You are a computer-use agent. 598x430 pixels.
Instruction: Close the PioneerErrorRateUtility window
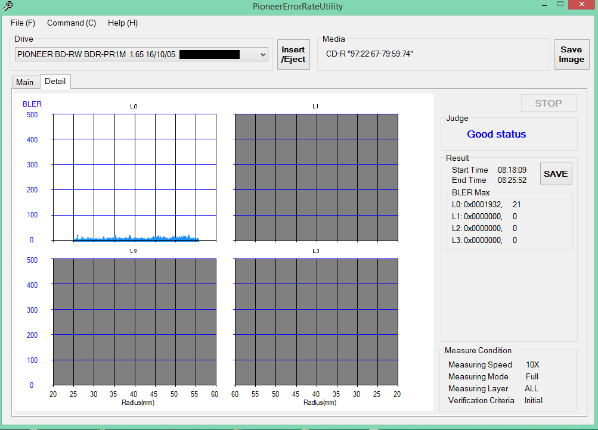582,4
